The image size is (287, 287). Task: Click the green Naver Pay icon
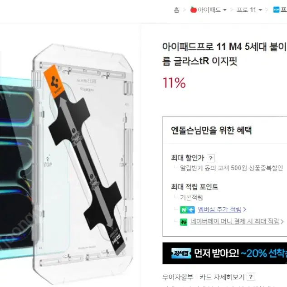tap(184, 222)
